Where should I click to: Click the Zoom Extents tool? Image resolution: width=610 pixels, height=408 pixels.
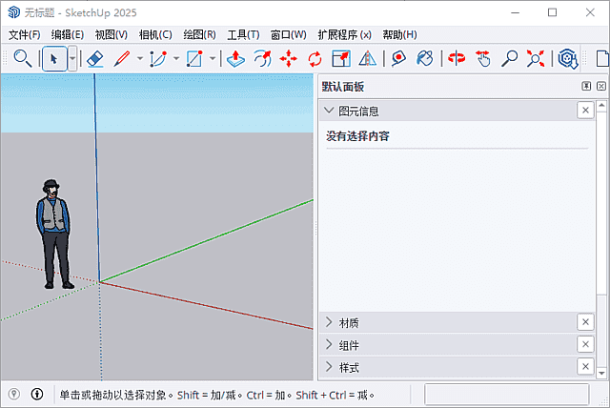coord(536,58)
